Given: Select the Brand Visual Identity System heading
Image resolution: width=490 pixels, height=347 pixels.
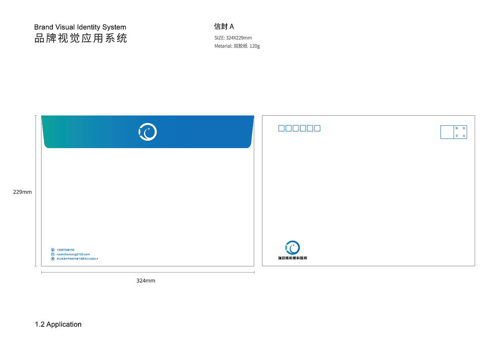Looking at the screenshot, I should click(80, 27).
